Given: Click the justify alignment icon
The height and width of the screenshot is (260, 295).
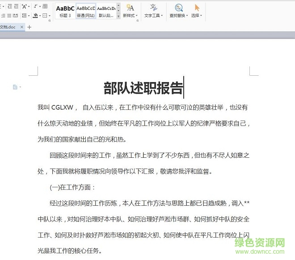Looking at the screenshot, I should pos(9,16).
